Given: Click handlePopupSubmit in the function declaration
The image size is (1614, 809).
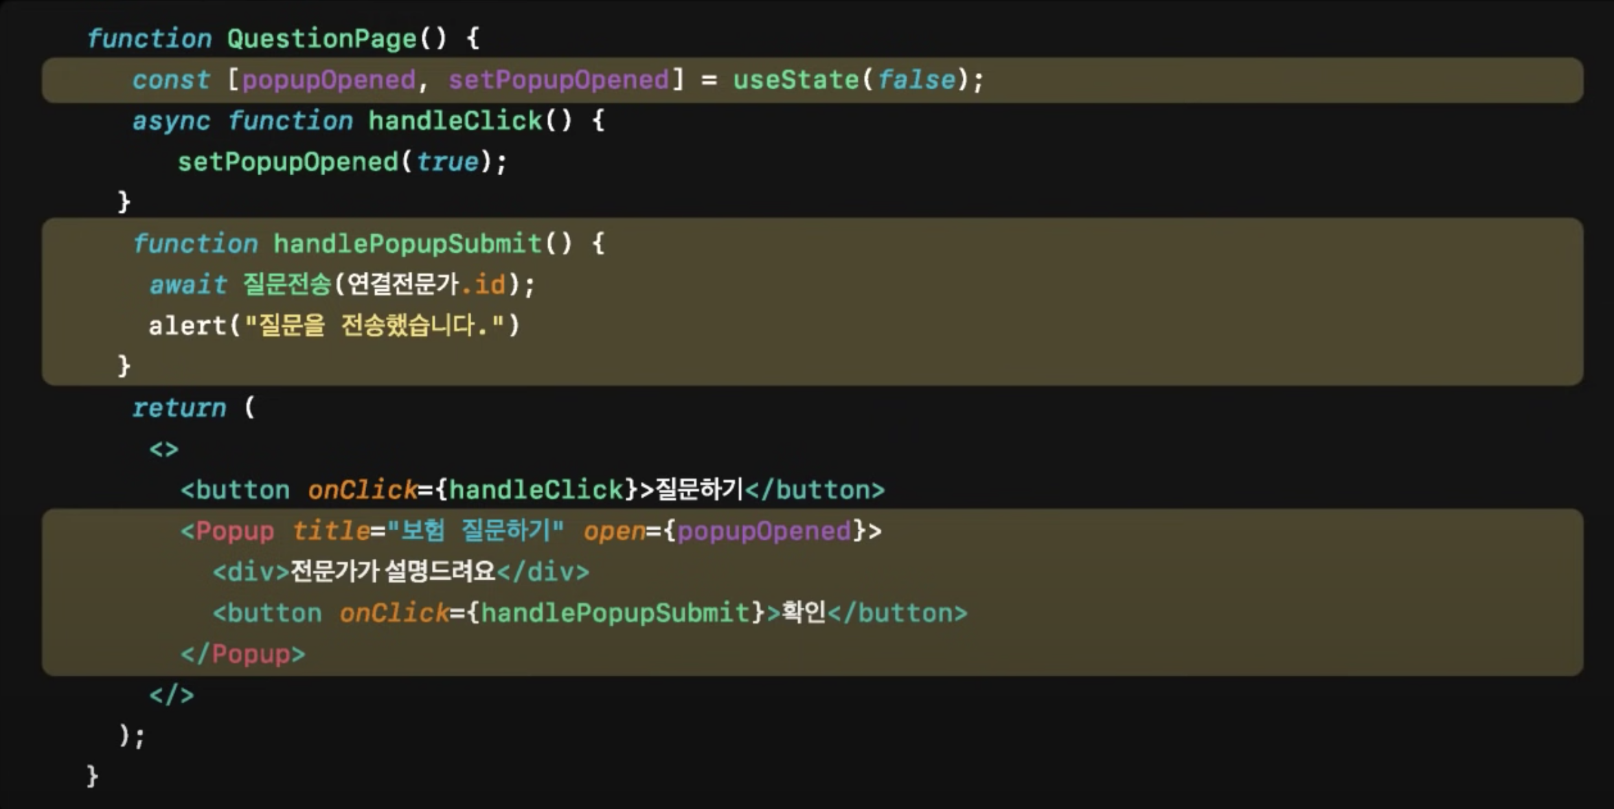Looking at the screenshot, I should pyautogui.click(x=407, y=244).
